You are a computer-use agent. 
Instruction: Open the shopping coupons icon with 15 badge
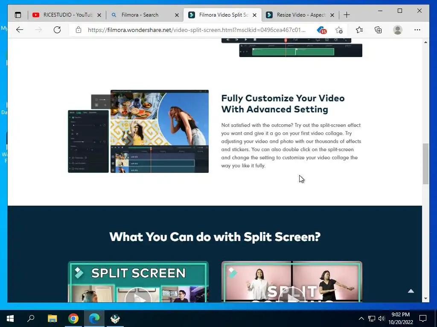[x=322, y=30]
